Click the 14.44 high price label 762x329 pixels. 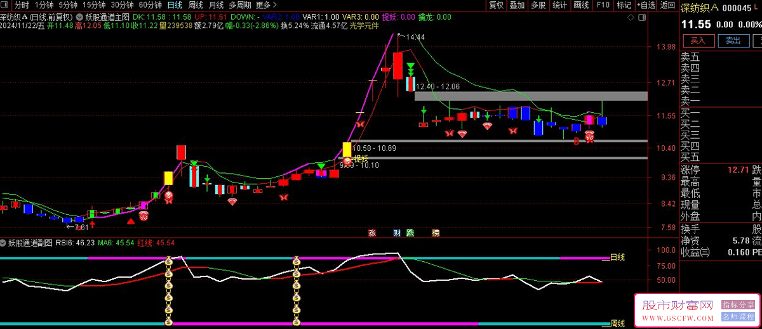(x=415, y=37)
